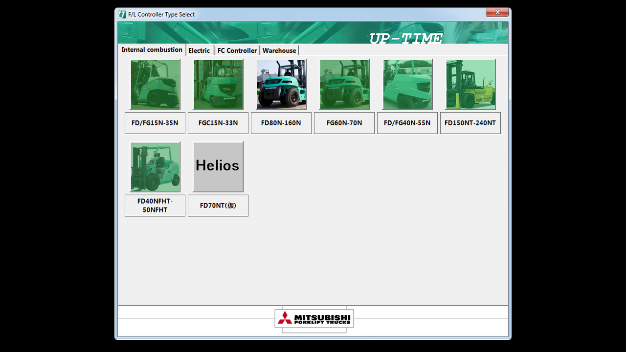This screenshot has width=626, height=352.
Task: Select the FD40NFHT-50NFHT forklift image
Action: pos(155,167)
